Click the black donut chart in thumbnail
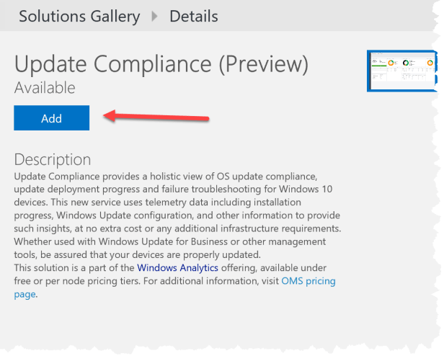The height and width of the screenshot is (356, 444). click(406, 63)
